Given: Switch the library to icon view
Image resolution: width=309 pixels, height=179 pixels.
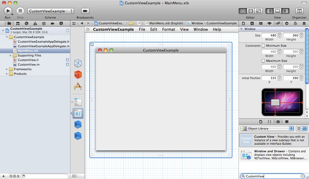Looking at the screenshot, I should pyautogui.click(x=299, y=129).
